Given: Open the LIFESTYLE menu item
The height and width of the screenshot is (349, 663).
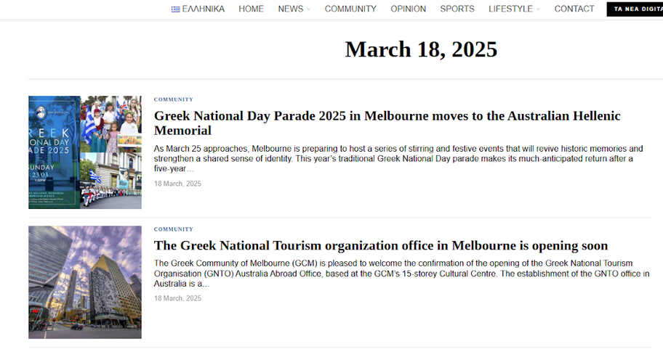Looking at the screenshot, I should (510, 9).
